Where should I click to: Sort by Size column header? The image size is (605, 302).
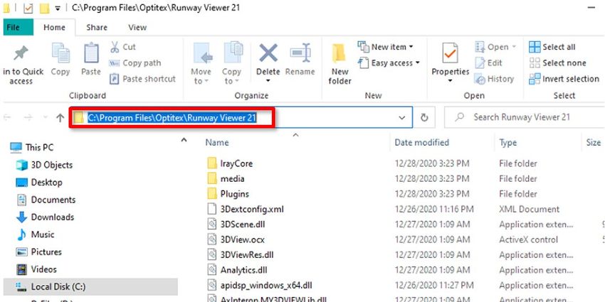click(594, 143)
